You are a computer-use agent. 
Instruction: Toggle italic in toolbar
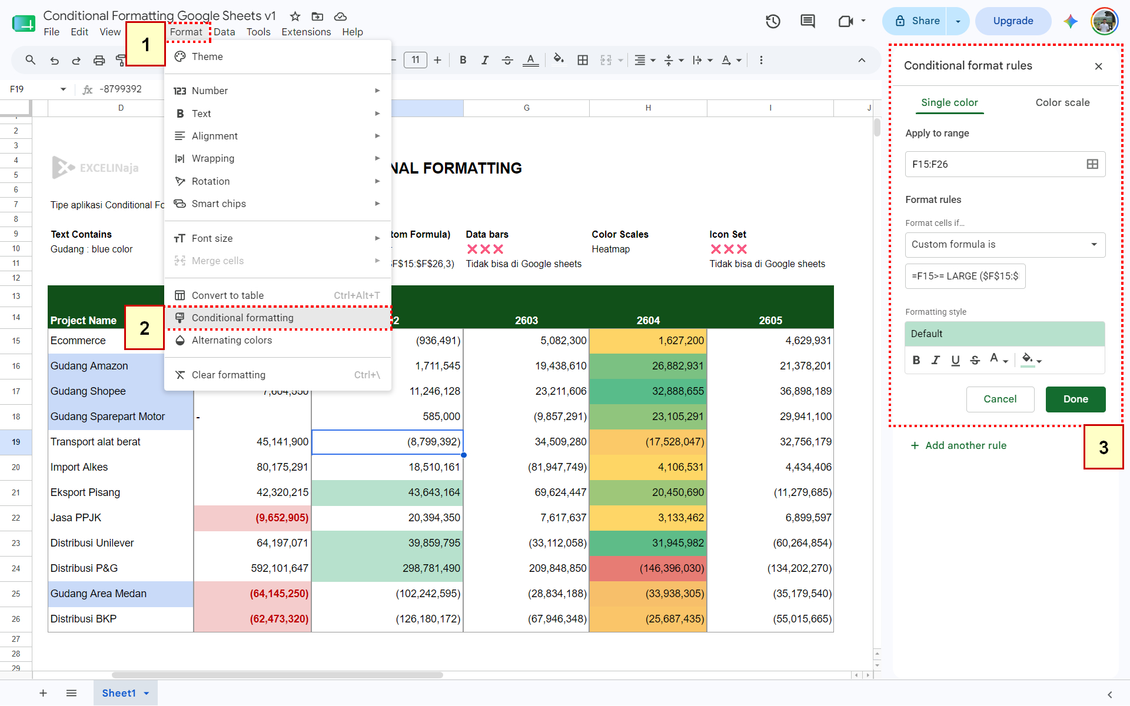tap(485, 60)
